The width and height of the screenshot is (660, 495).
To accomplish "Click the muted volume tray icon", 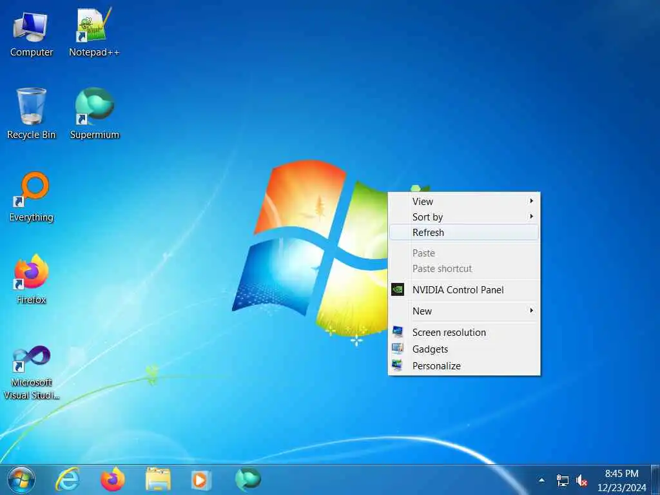I will [x=581, y=480].
